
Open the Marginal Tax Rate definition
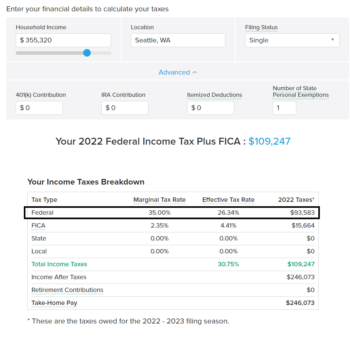[x=159, y=200]
